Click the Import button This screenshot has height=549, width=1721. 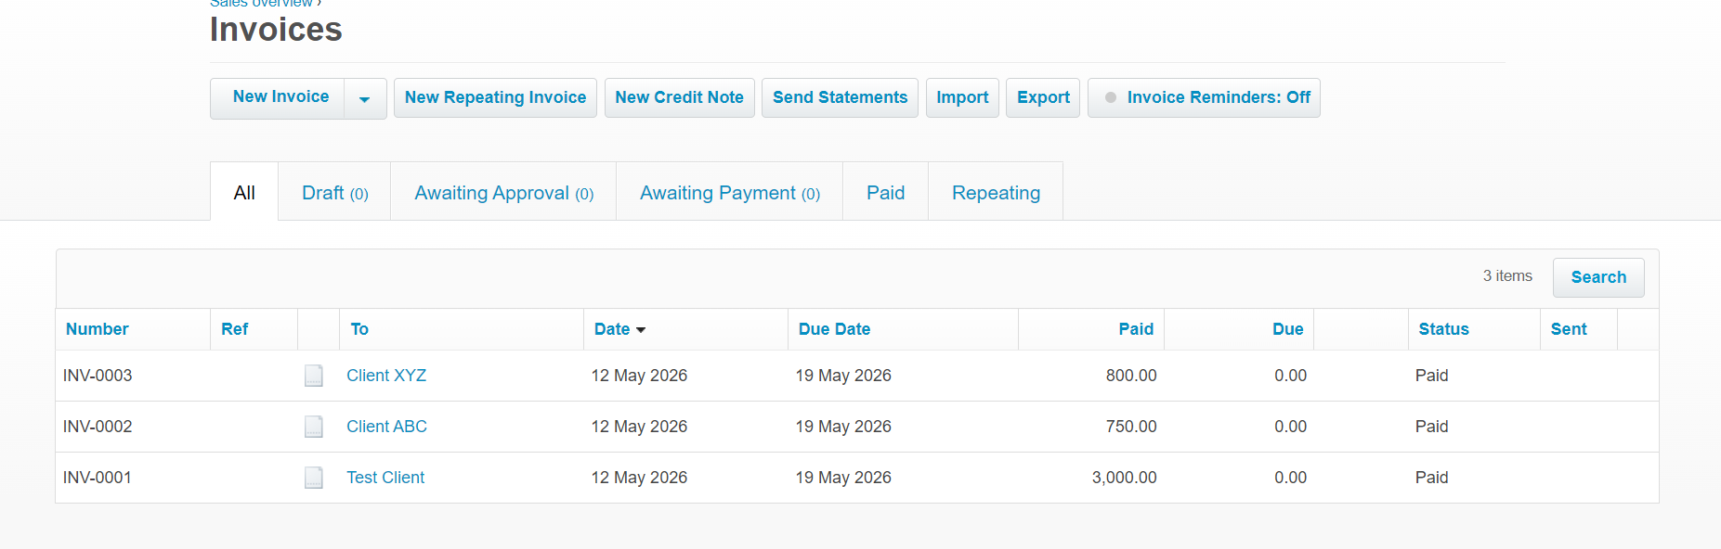[x=962, y=97]
